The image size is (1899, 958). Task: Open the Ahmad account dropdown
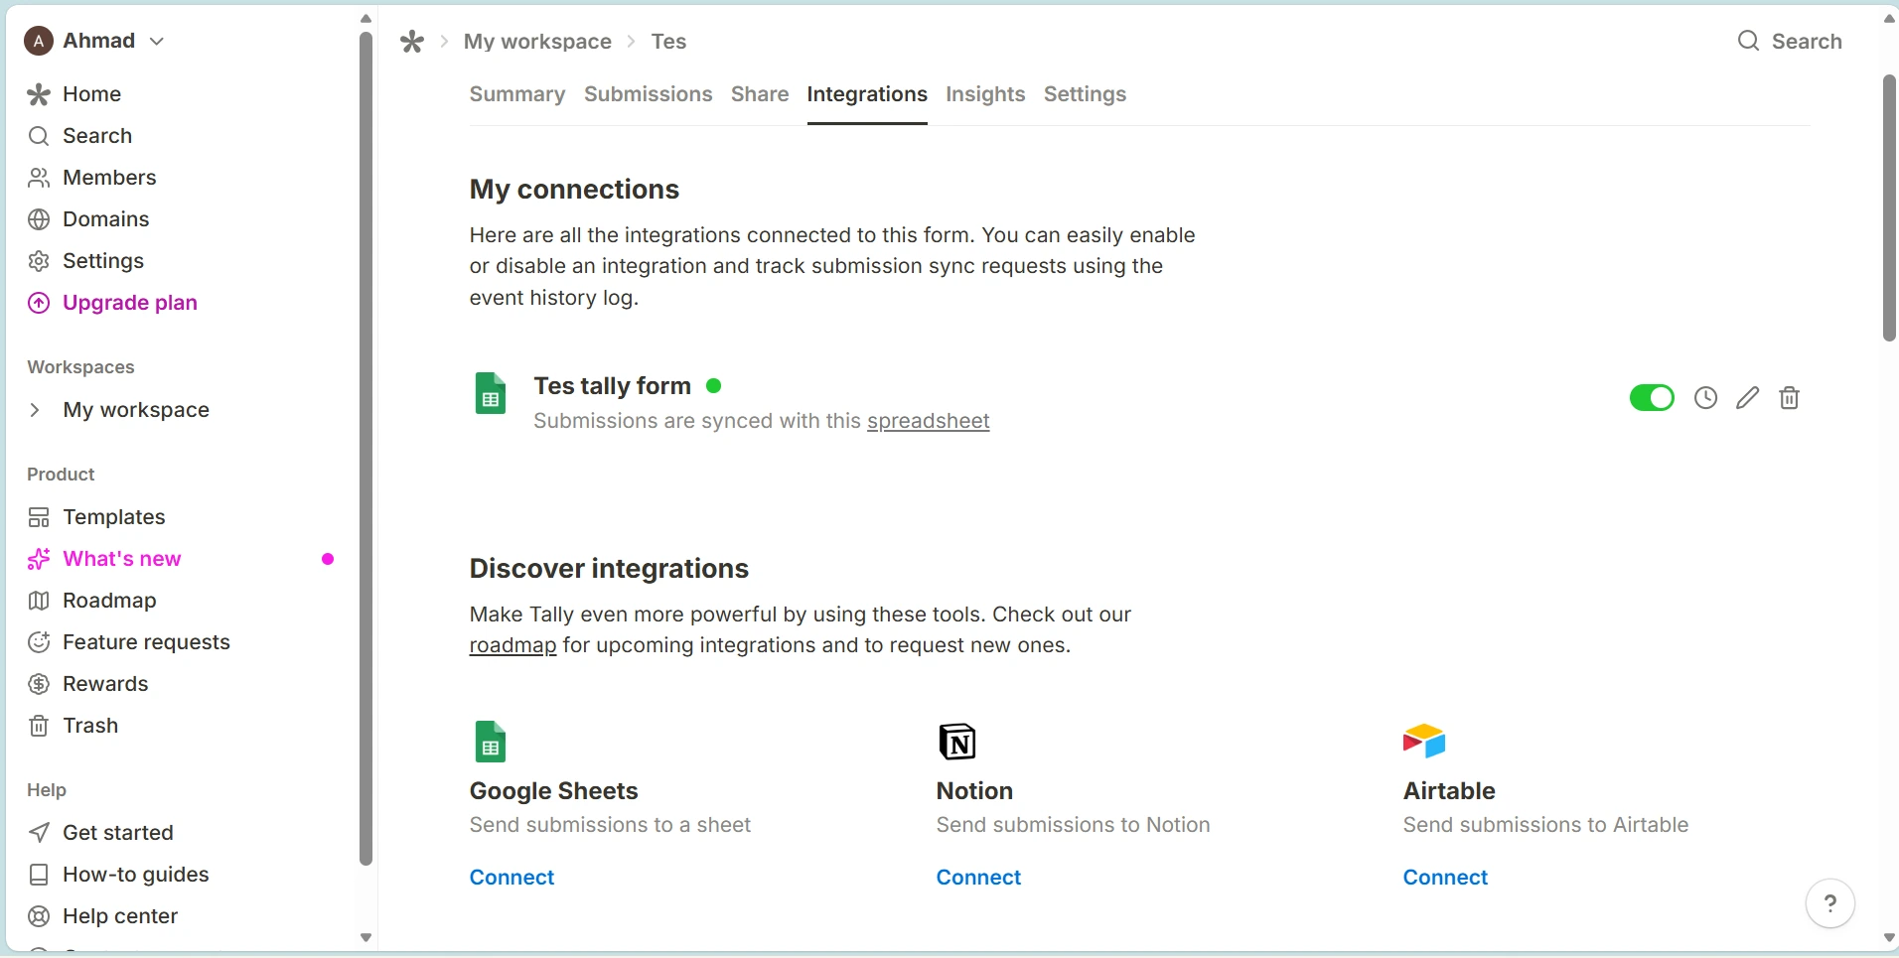(x=94, y=41)
